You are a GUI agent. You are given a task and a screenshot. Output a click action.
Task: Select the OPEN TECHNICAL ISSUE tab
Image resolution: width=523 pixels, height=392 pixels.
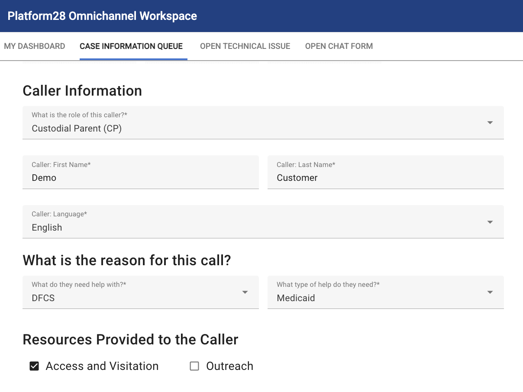245,46
